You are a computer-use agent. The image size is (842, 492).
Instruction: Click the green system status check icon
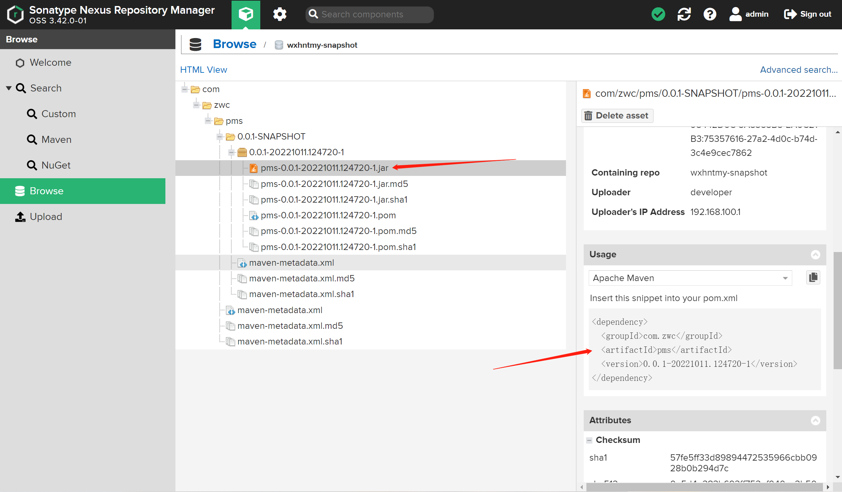tap(658, 14)
